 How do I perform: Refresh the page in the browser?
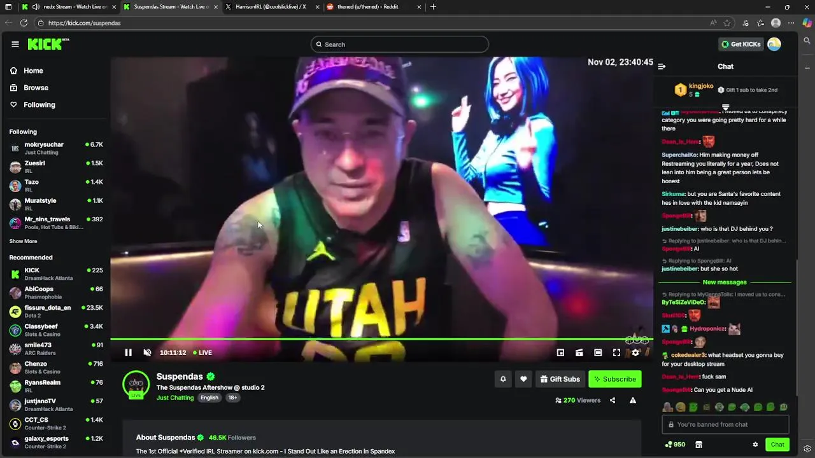24,23
